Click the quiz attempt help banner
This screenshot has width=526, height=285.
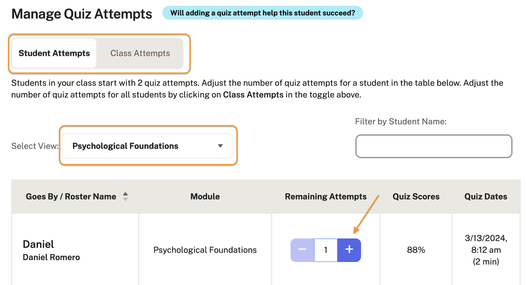click(x=263, y=13)
